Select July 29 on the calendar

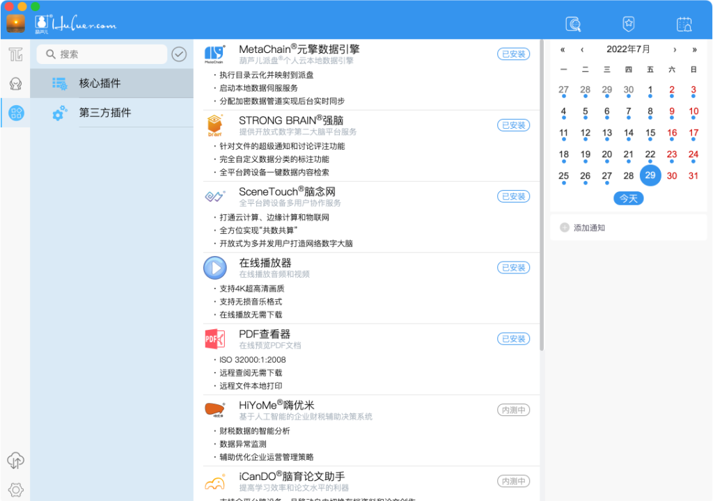coord(650,175)
